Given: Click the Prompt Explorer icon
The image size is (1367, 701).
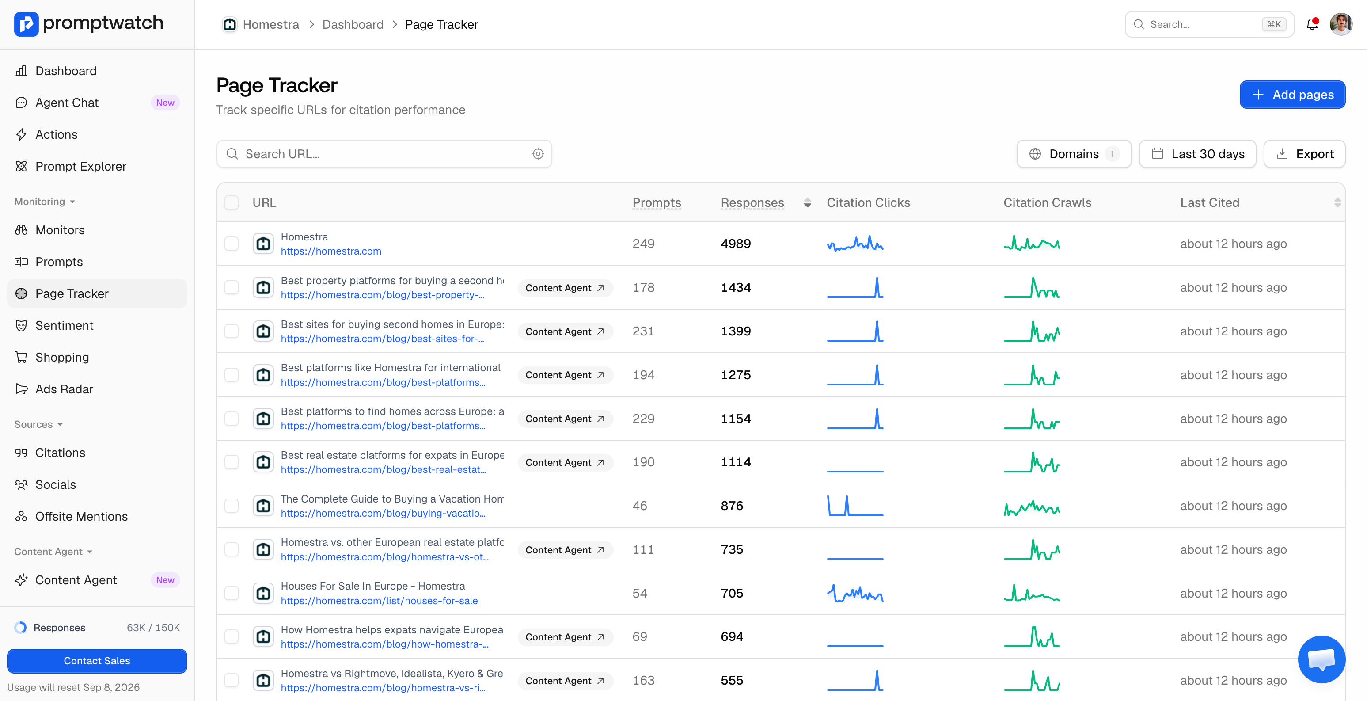Looking at the screenshot, I should click(21, 166).
